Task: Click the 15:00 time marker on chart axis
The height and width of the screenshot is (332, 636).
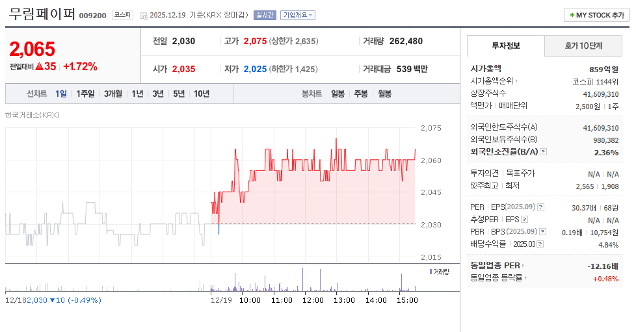Action: pyautogui.click(x=407, y=300)
